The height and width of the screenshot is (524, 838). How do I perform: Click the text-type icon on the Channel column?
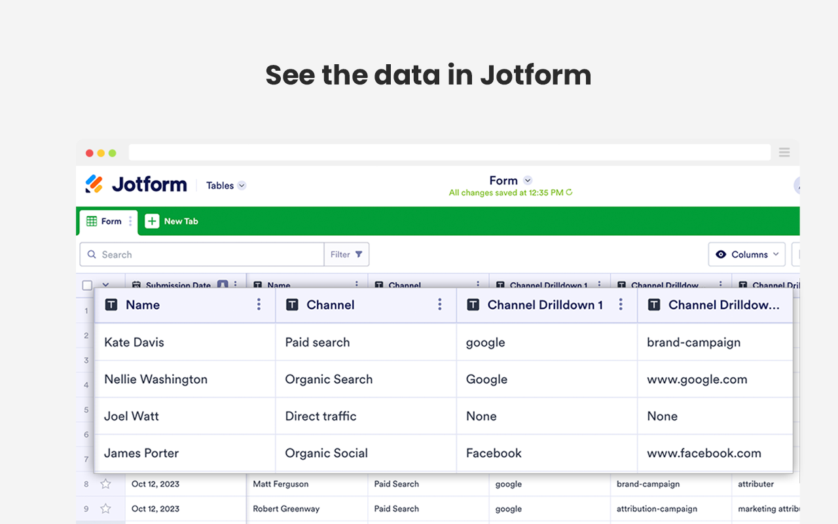(293, 305)
